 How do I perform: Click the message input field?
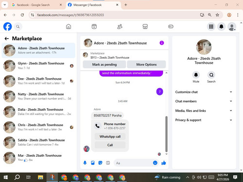pos(136,163)
